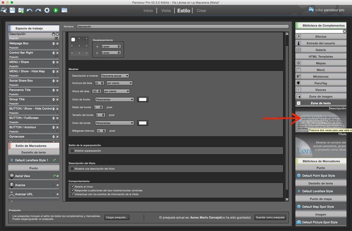The image size is (352, 231).
Task: Open the Zona de texto category
Action: tap(321, 103)
